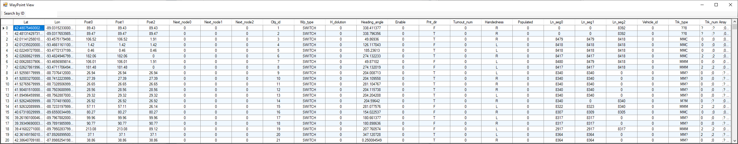Click the Pnt_dir column header

[x=432, y=22]
